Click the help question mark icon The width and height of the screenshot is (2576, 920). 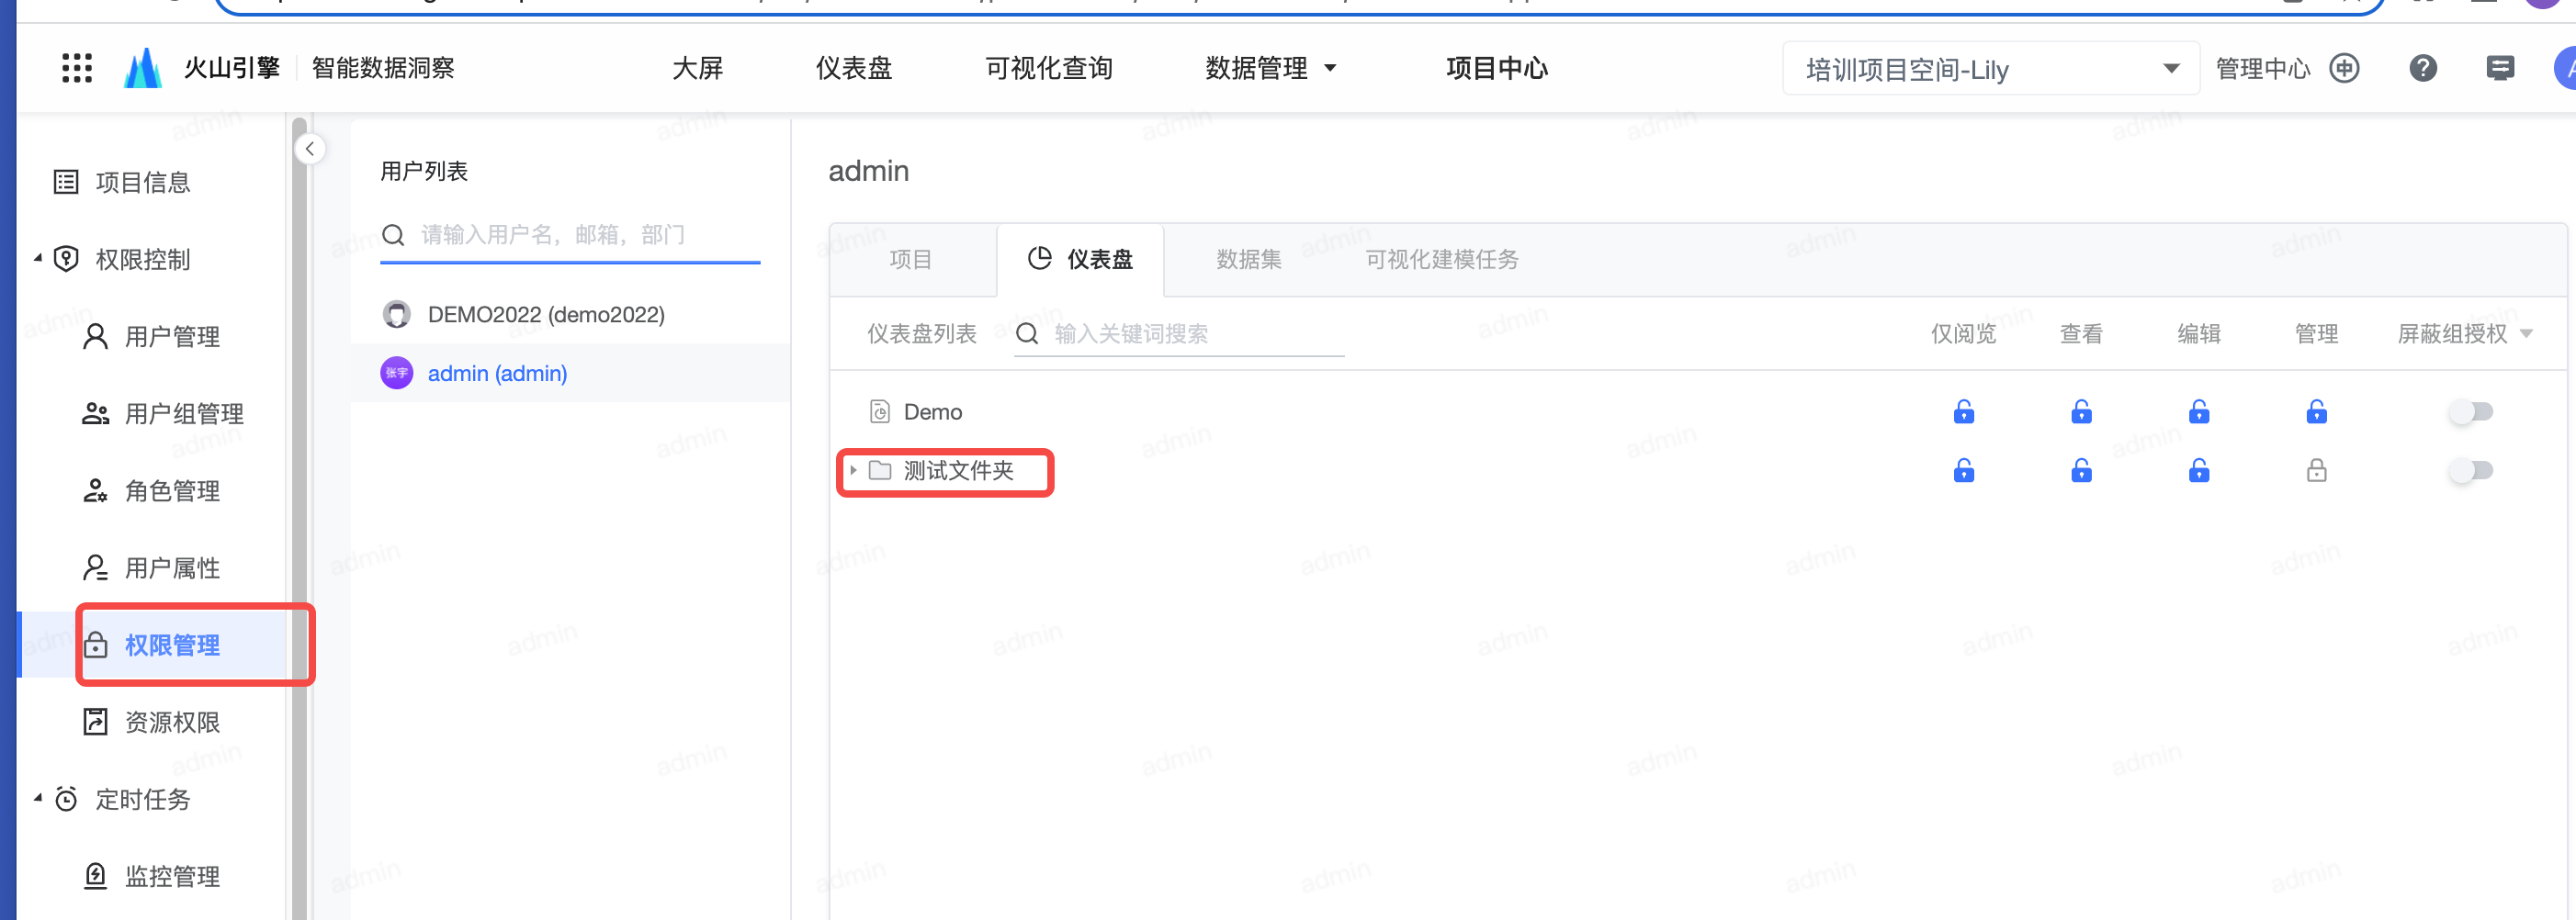pos(2422,68)
